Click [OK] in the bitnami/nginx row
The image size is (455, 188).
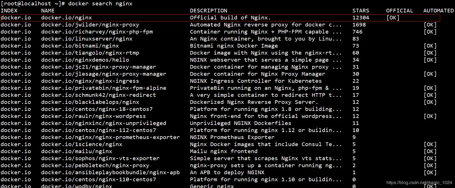click(430, 46)
